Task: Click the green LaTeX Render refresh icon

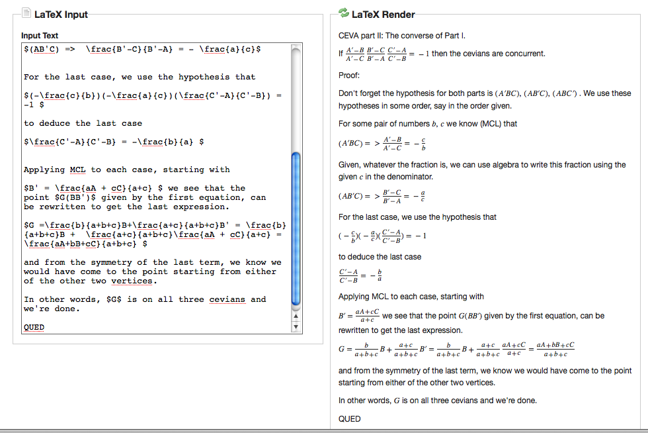Action: 343,13
